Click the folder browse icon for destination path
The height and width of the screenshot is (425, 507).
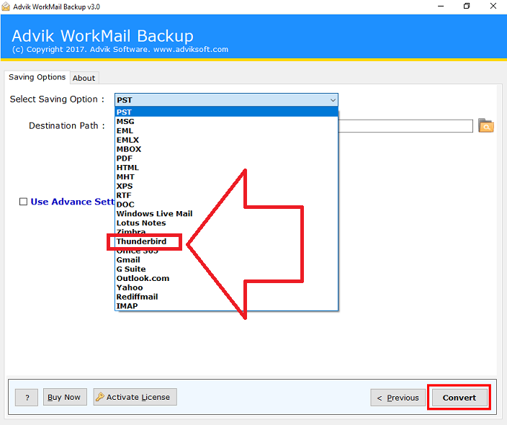[x=485, y=125]
